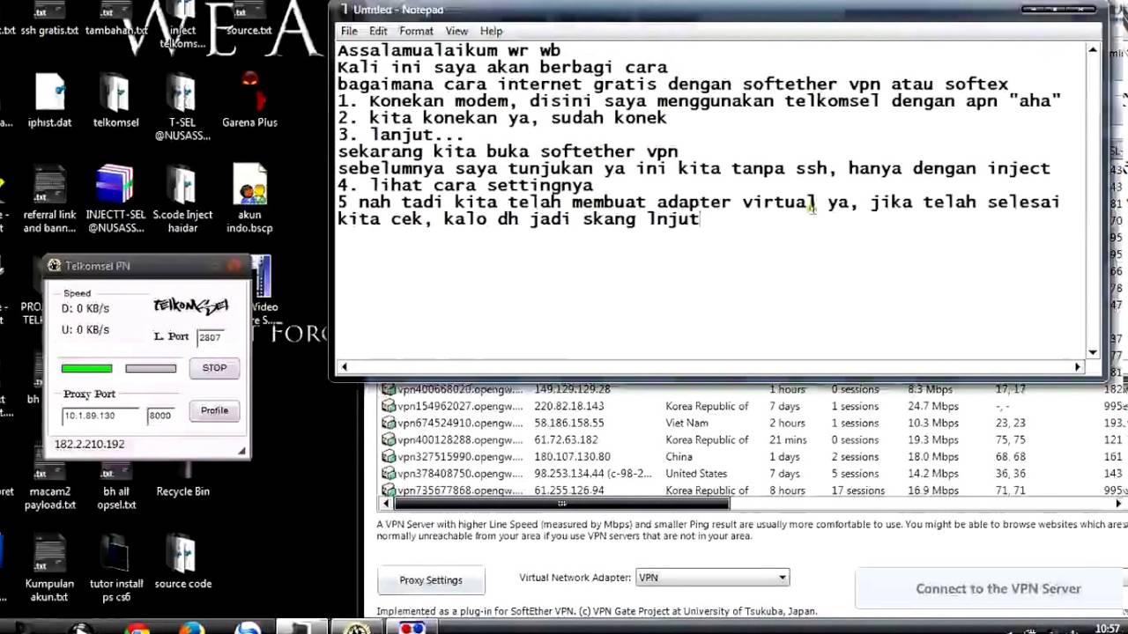Click the 21 mins uptime cell

click(788, 439)
